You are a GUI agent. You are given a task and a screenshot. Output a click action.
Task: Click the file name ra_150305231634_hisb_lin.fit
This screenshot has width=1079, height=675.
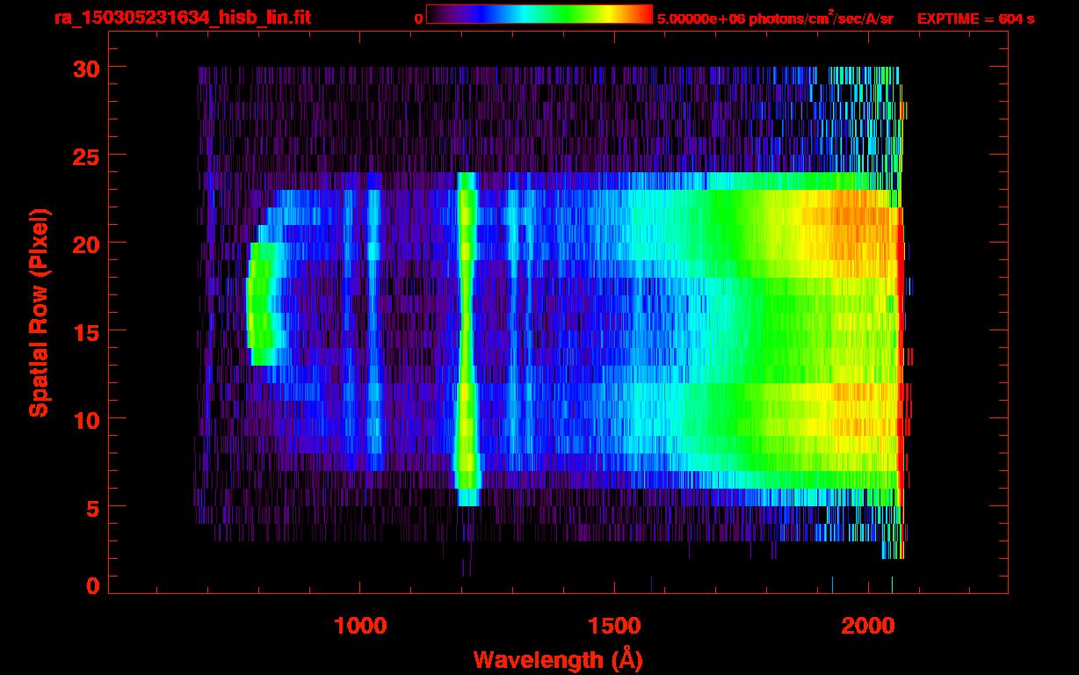point(182,18)
